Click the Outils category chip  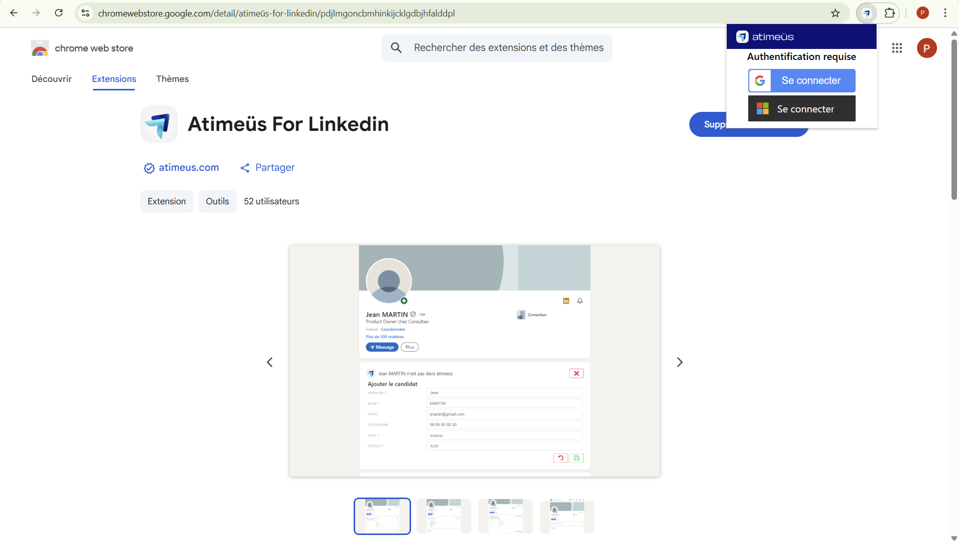217,201
